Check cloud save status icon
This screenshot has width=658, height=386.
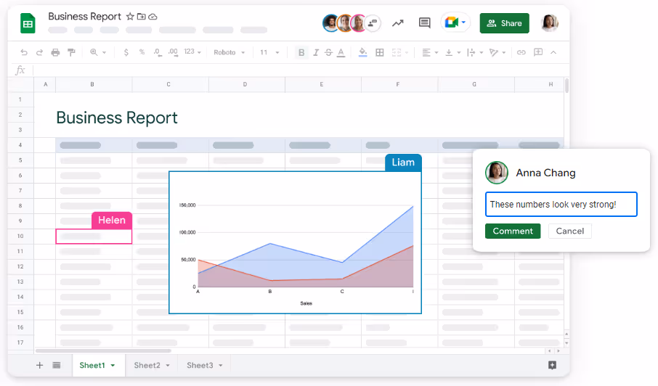(x=153, y=17)
